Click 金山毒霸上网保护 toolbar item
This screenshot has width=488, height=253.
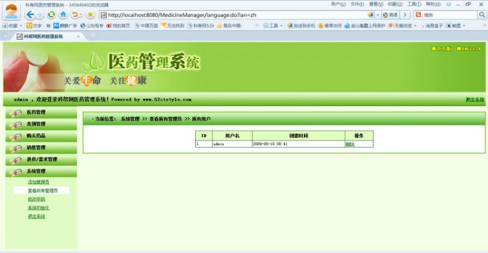(x=365, y=25)
